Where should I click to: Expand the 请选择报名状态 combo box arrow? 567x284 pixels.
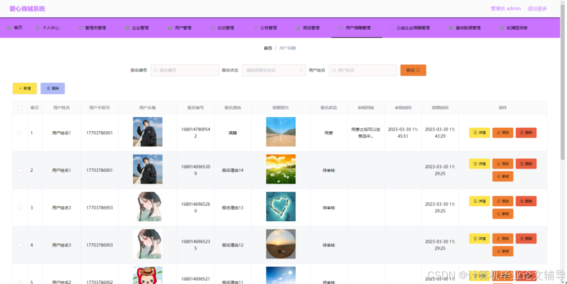click(301, 70)
